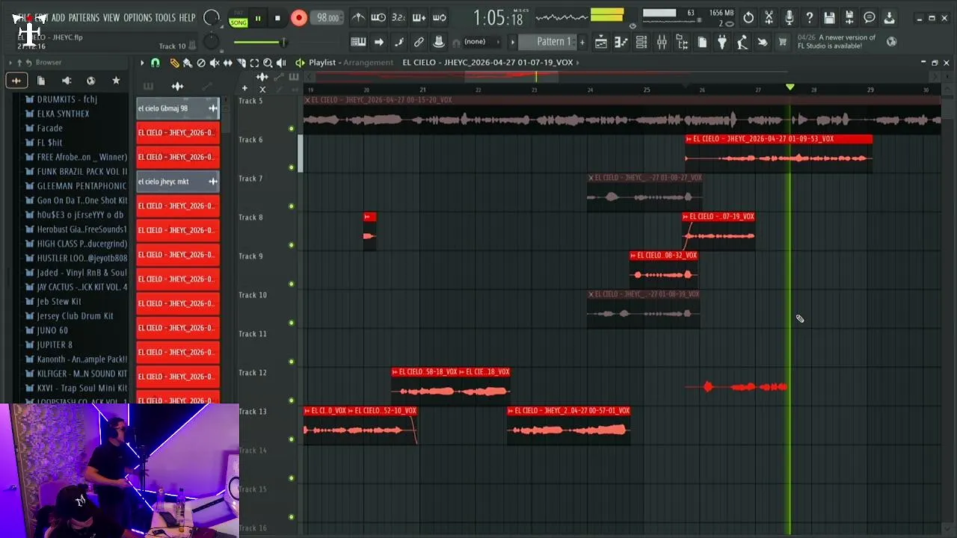Click the red record button
This screenshot has width=957, height=538.
coord(298,18)
